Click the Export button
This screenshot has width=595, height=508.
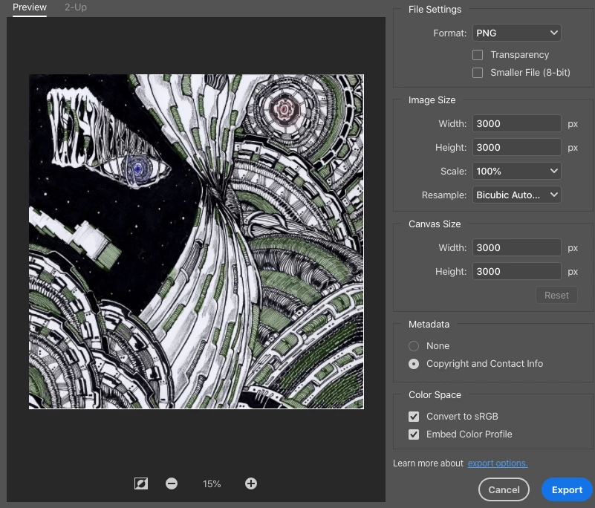tap(567, 489)
